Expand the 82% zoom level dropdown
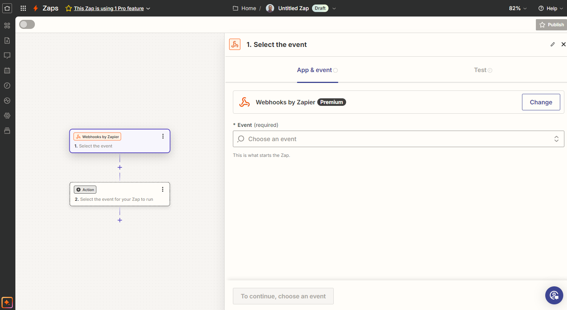 [x=517, y=8]
